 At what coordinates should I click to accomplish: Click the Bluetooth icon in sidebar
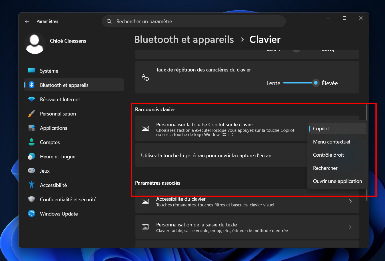(x=32, y=85)
